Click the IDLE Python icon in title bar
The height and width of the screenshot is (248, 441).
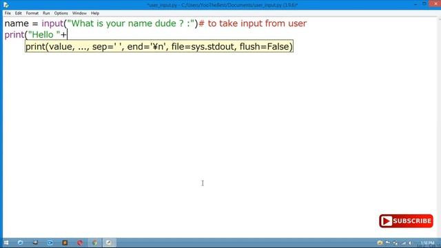6,5
